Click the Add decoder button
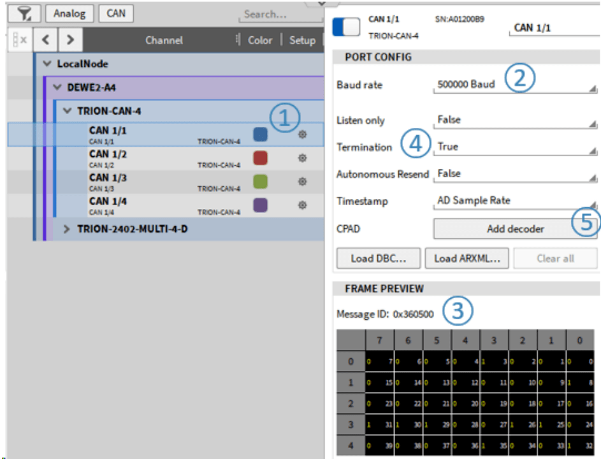This screenshot has height=462, width=601. (515, 229)
